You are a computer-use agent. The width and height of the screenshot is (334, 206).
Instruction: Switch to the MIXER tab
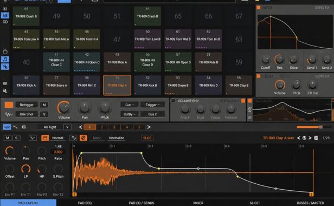pyautogui.click(x=198, y=203)
